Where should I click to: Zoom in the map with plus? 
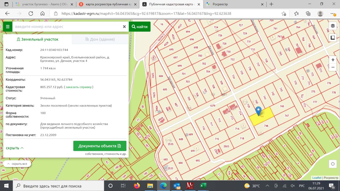click(x=333, y=60)
